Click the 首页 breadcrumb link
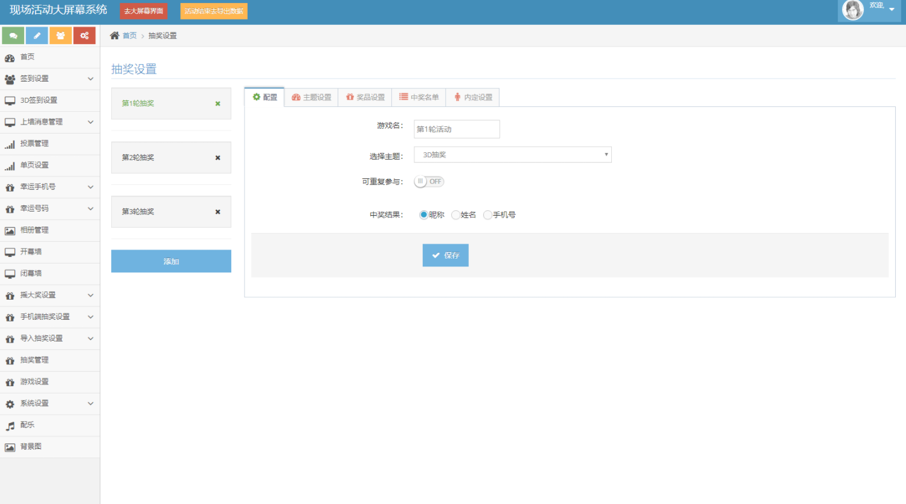Viewport: 906px width, 504px height. click(130, 36)
